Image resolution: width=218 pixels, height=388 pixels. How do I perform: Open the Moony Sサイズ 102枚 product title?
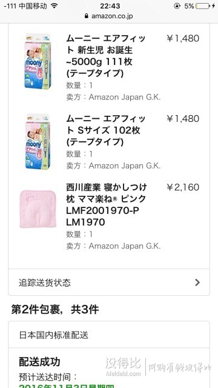(106, 130)
